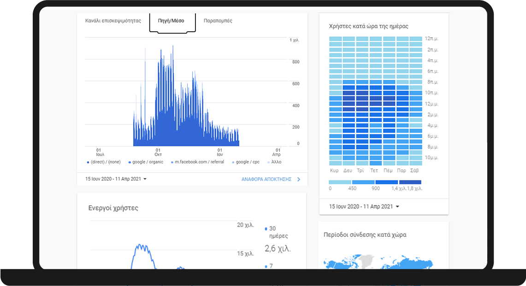The width and height of the screenshot is (526, 286).
Task: Click the (direct) / (none) legend entry
Action: [x=104, y=162]
